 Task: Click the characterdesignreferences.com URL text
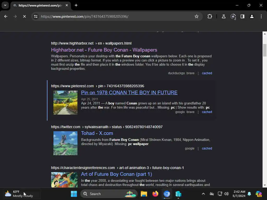[x=118, y=168]
